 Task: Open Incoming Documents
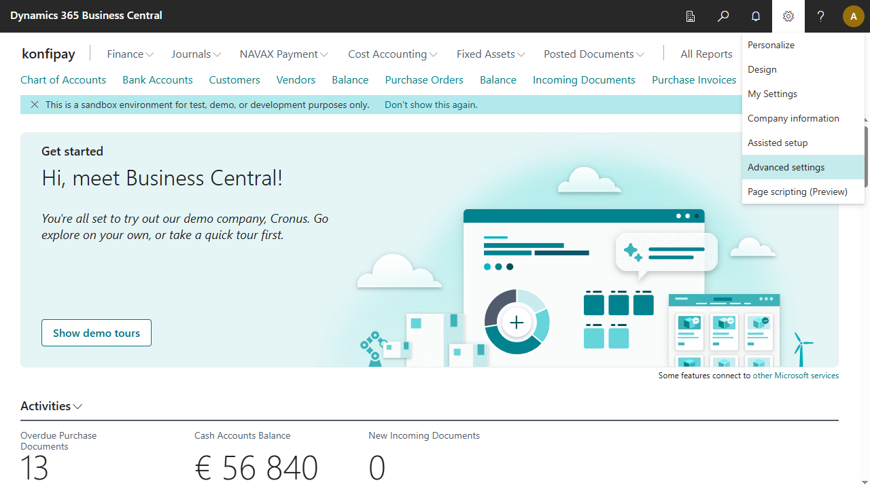click(584, 80)
